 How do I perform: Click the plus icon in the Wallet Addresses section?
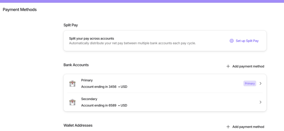[228, 127]
